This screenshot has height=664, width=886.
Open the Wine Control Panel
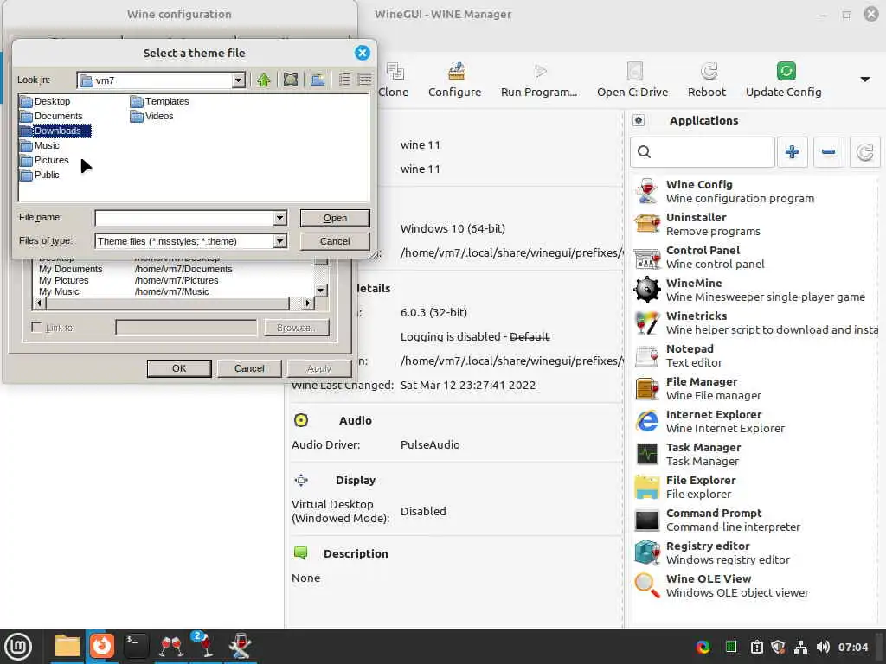tap(754, 257)
